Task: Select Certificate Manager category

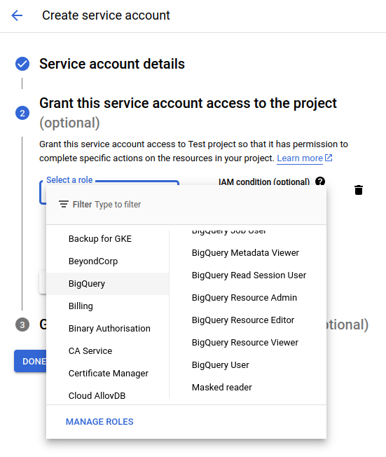Action: point(107,374)
